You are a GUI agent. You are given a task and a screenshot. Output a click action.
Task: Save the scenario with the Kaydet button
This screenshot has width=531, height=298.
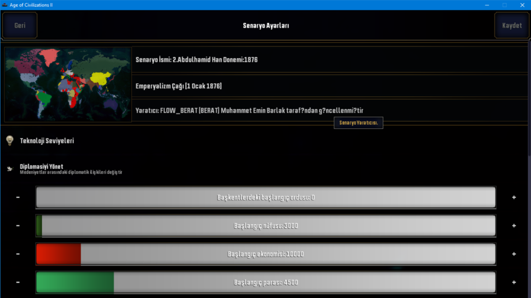tap(512, 25)
